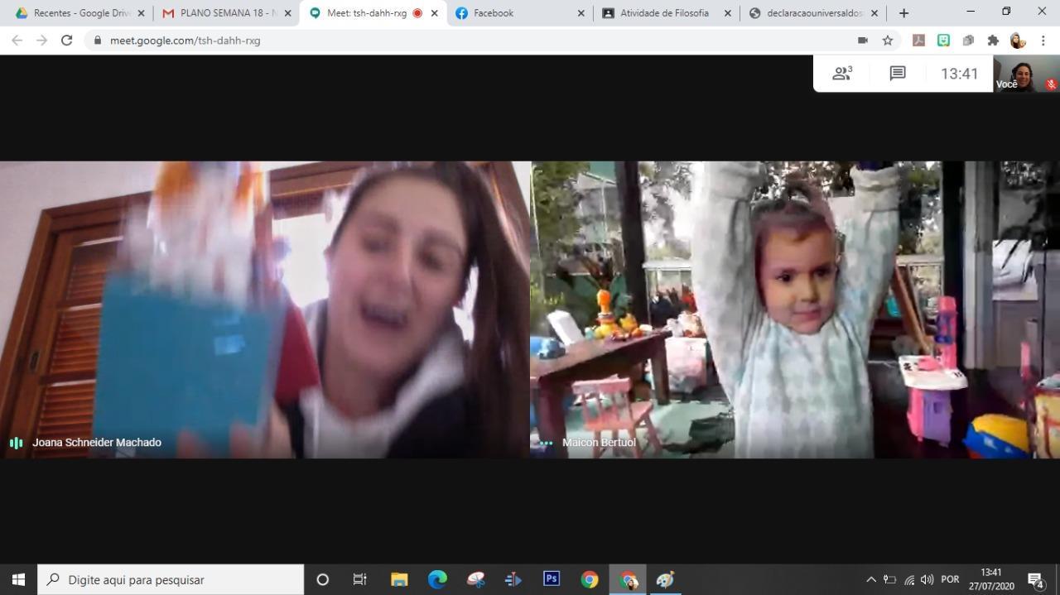Screen dimensions: 1060x595
Task: Open the Adobe Acrobat extension
Action: [x=918, y=41]
